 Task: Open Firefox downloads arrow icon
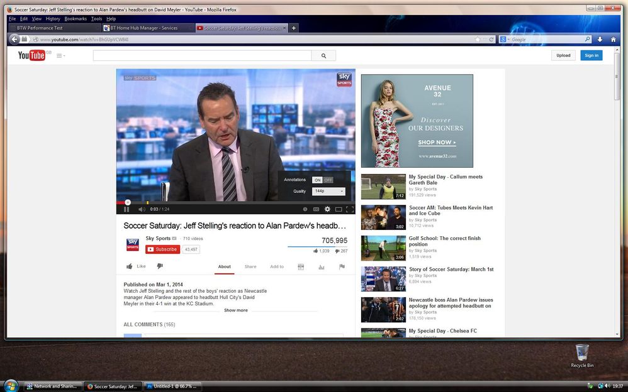pos(600,39)
